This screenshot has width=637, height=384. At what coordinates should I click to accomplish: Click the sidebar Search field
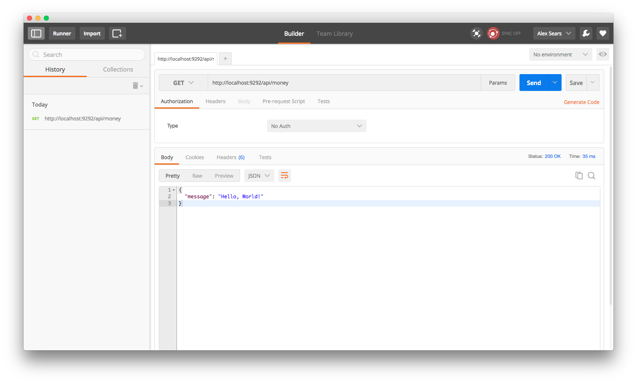[x=86, y=54]
